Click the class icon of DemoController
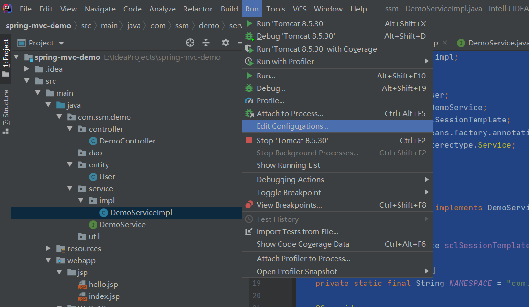This screenshot has width=529, height=307. tap(93, 141)
